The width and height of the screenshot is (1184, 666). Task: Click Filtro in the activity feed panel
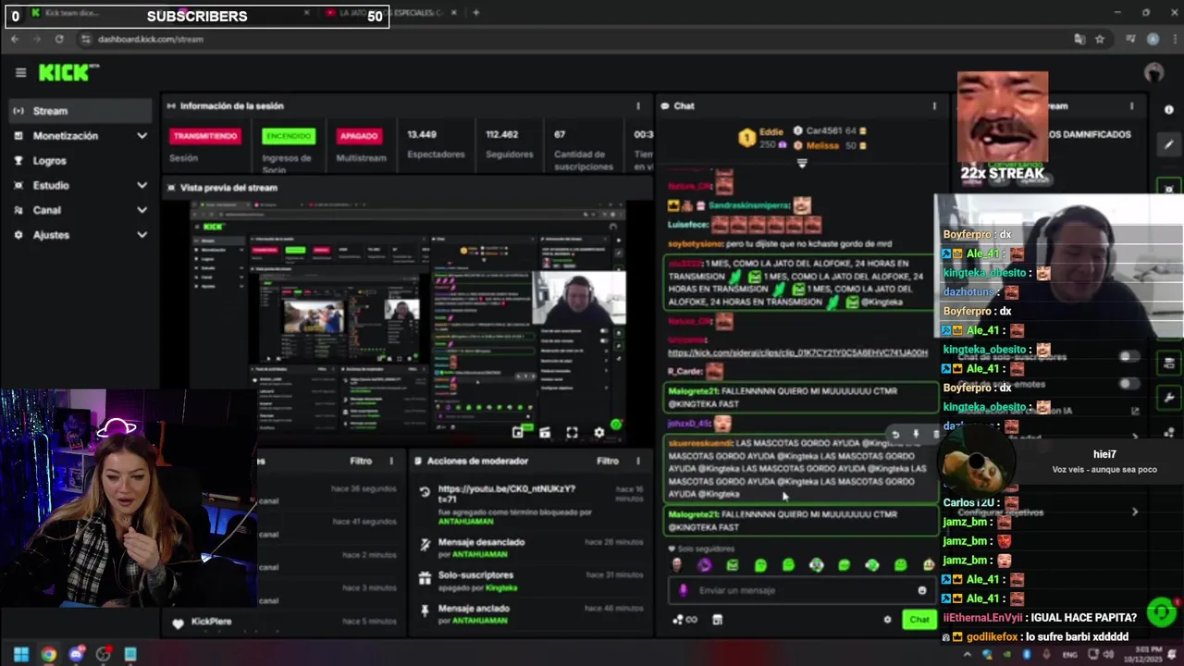click(x=361, y=461)
